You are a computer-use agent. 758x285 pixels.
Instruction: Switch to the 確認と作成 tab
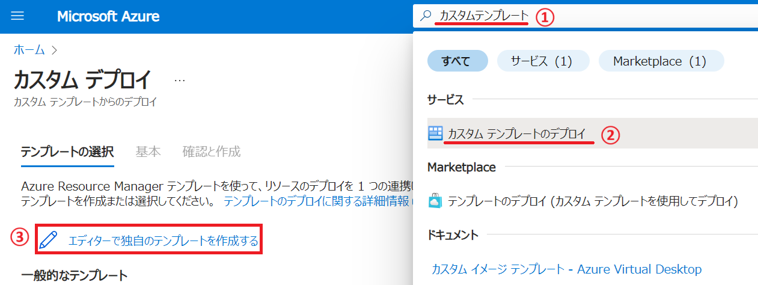pyautogui.click(x=212, y=152)
